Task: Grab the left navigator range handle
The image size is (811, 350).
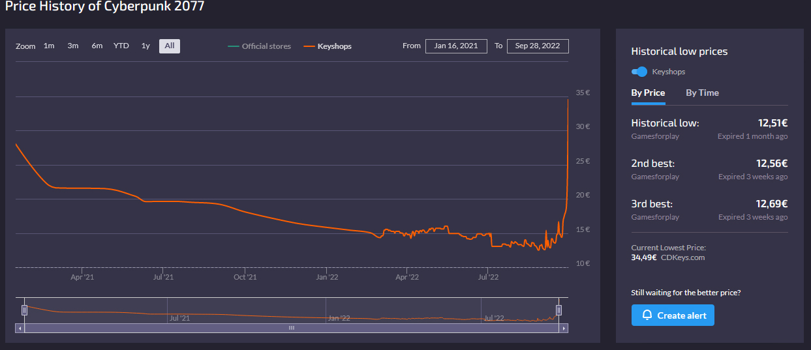Action: point(24,310)
